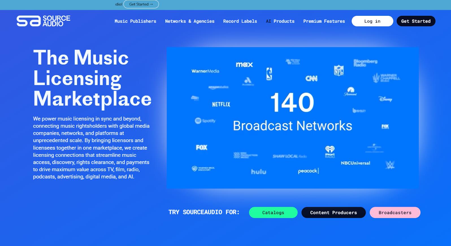Click the Bloomberg Radio logo

365,63
